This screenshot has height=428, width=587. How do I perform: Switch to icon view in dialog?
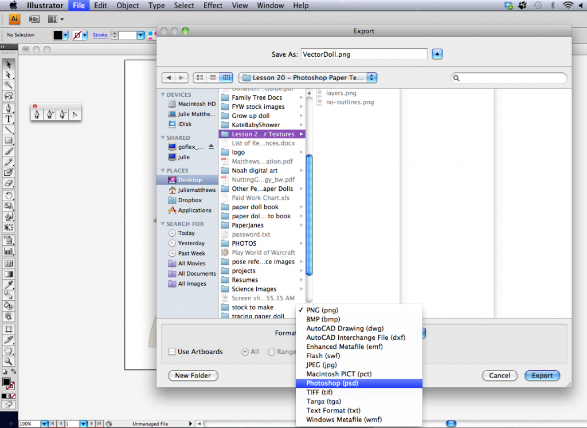[200, 78]
